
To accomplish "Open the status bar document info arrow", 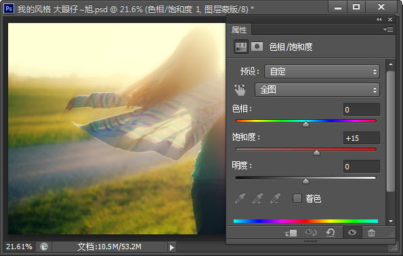I will [x=171, y=247].
